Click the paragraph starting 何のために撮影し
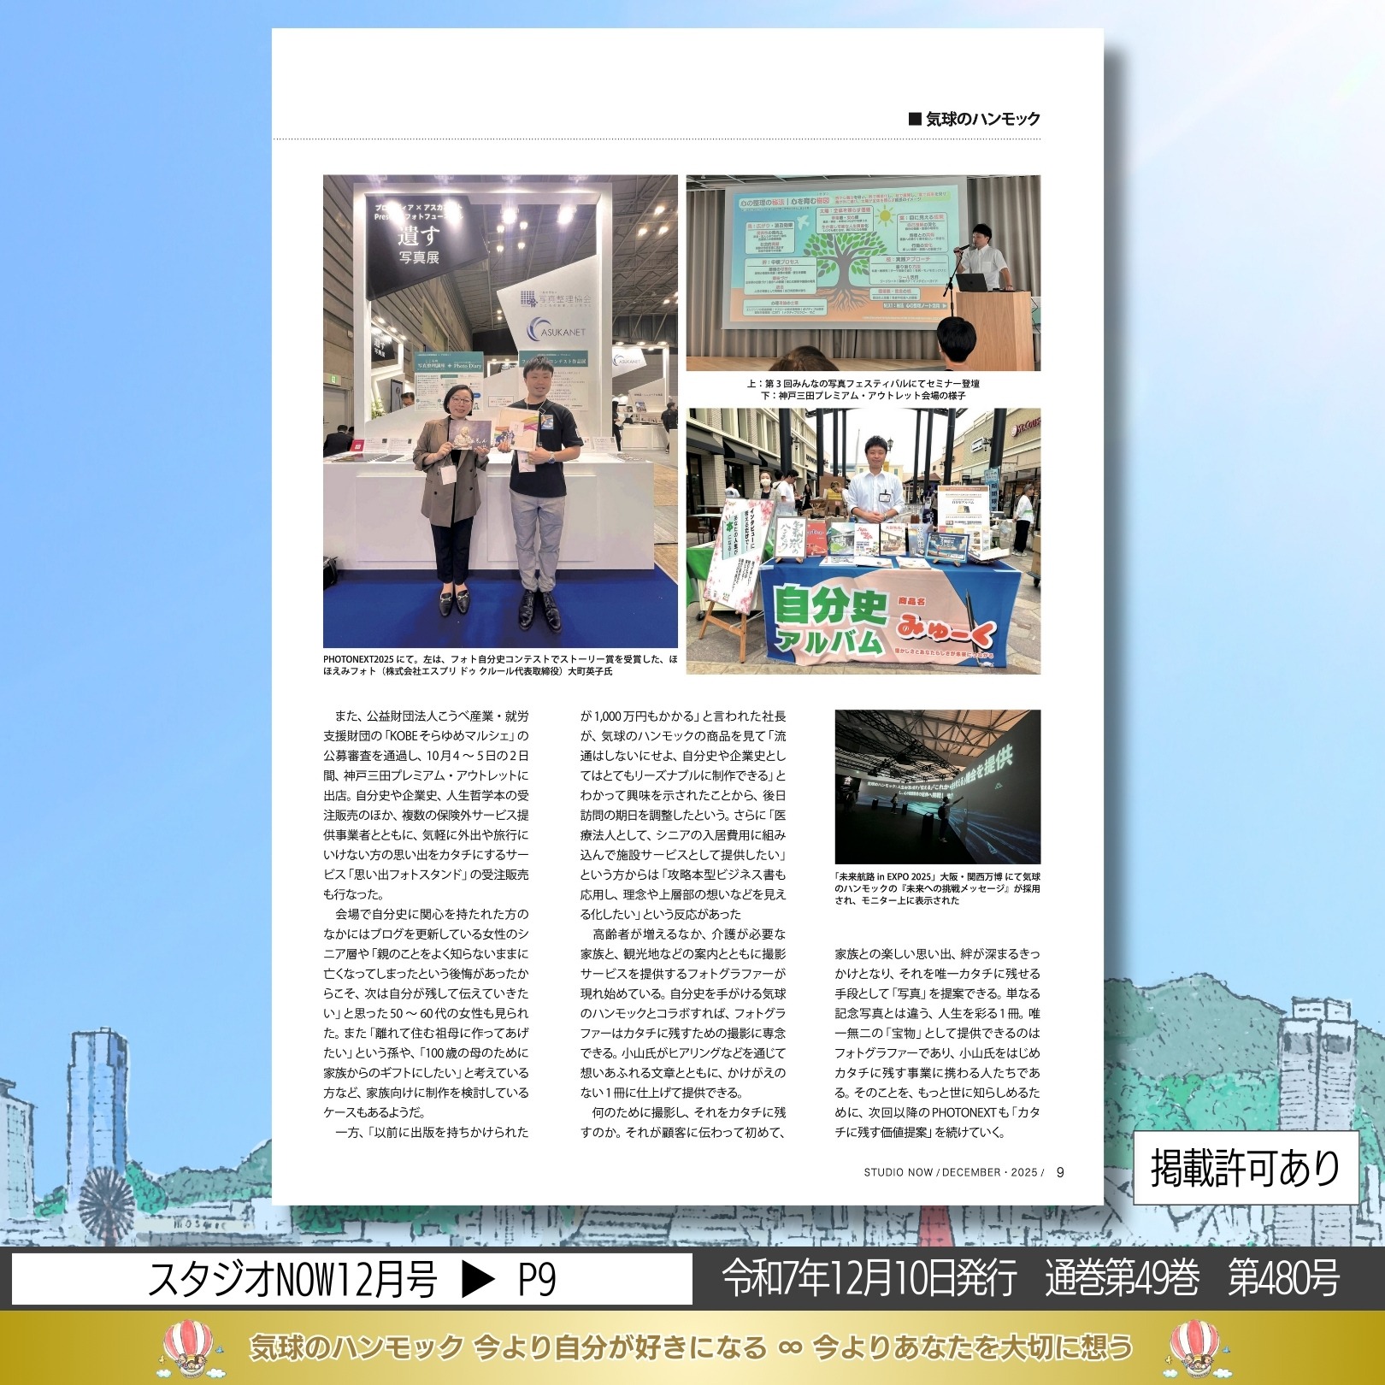 click(x=683, y=1123)
